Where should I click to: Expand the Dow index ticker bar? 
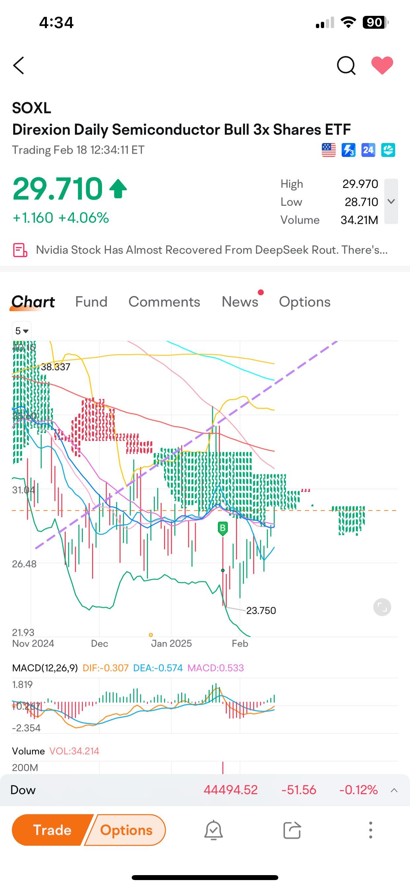[x=394, y=790]
